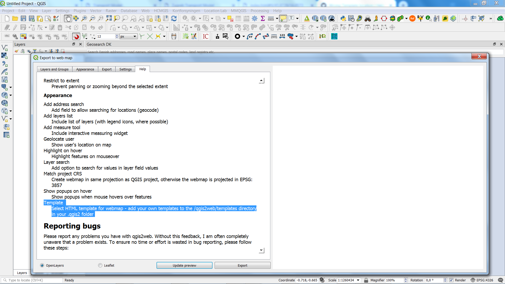Click the Update preview button
This screenshot has width=505, height=284.
point(184,265)
